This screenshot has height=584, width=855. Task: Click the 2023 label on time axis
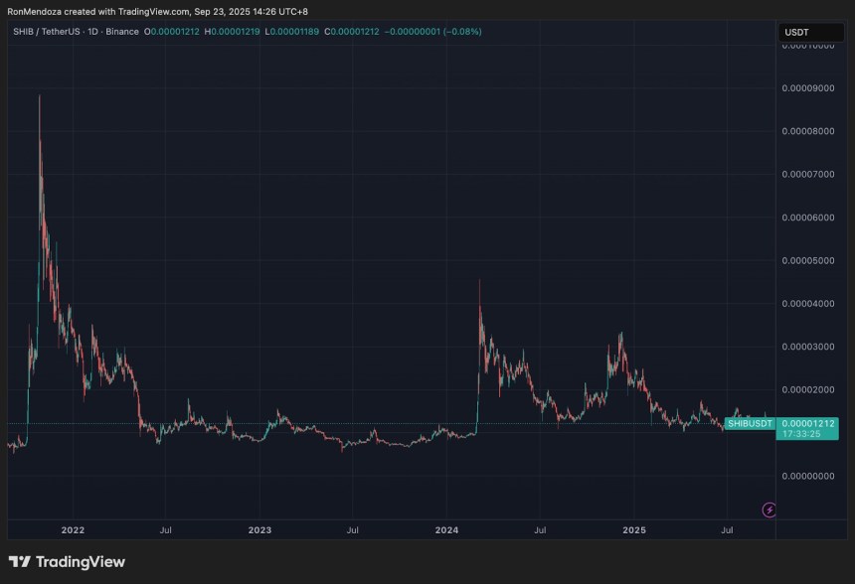click(x=259, y=530)
